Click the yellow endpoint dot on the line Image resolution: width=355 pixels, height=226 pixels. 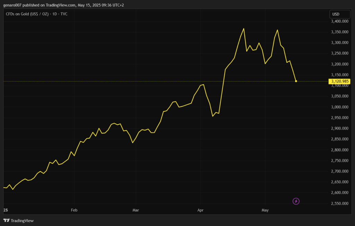point(296,81)
